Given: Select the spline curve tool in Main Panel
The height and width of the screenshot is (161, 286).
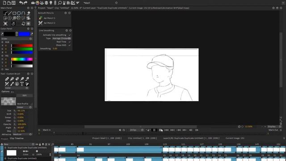Looking at the screenshot, I should [x=23, y=13].
